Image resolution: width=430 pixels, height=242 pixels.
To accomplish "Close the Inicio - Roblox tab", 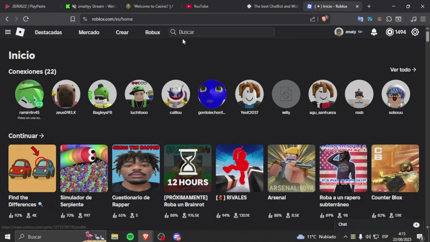I will (x=357, y=6).
